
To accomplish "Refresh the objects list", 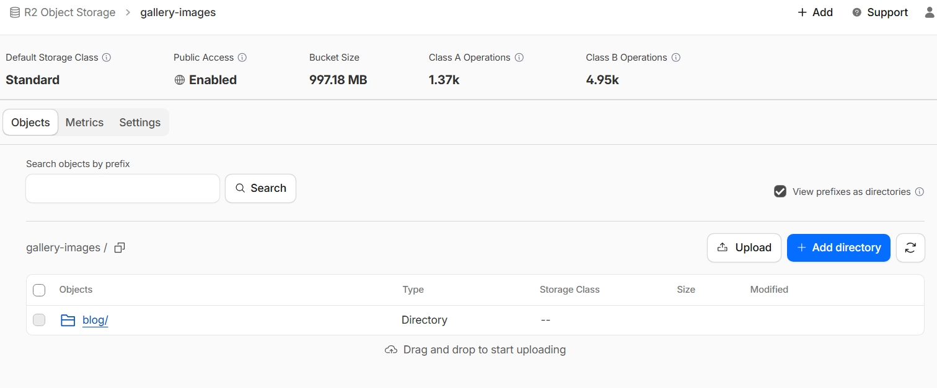I will coord(910,248).
